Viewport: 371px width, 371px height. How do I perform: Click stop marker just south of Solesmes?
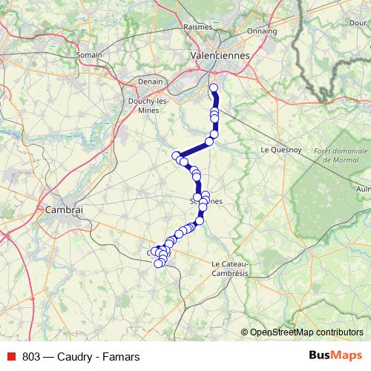pyautogui.click(x=203, y=207)
